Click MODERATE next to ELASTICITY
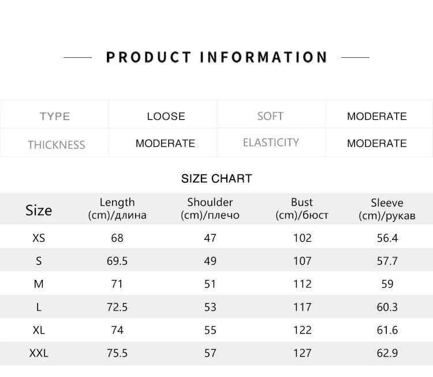This screenshot has height=377, width=433. pyautogui.click(x=376, y=143)
